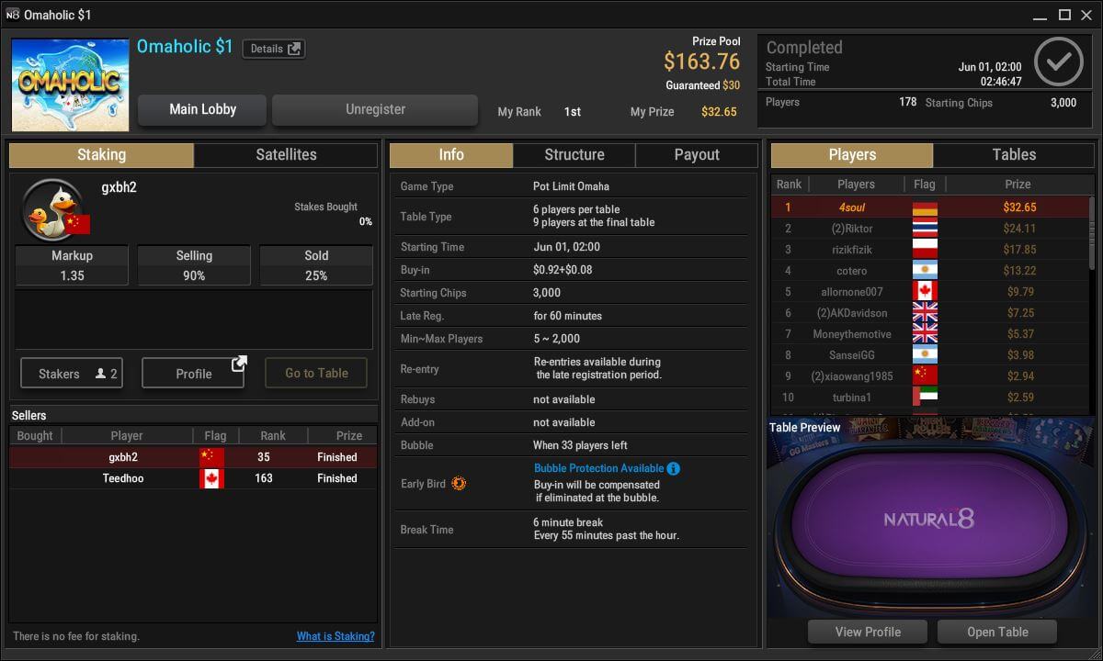Click the Table Preview image
The width and height of the screenshot is (1103, 661).
point(930,517)
